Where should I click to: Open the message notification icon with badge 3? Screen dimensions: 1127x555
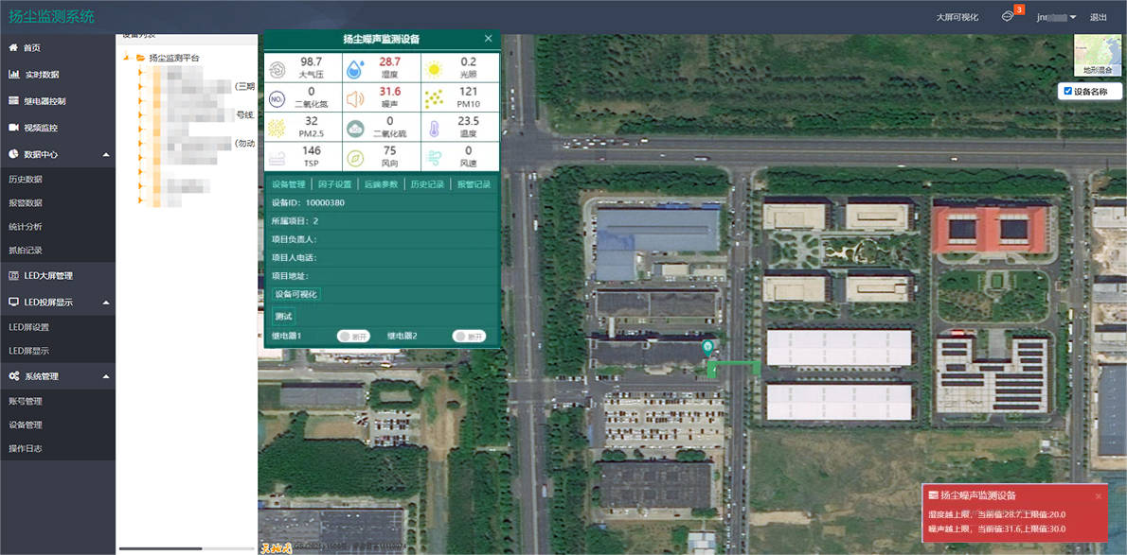tap(1008, 17)
